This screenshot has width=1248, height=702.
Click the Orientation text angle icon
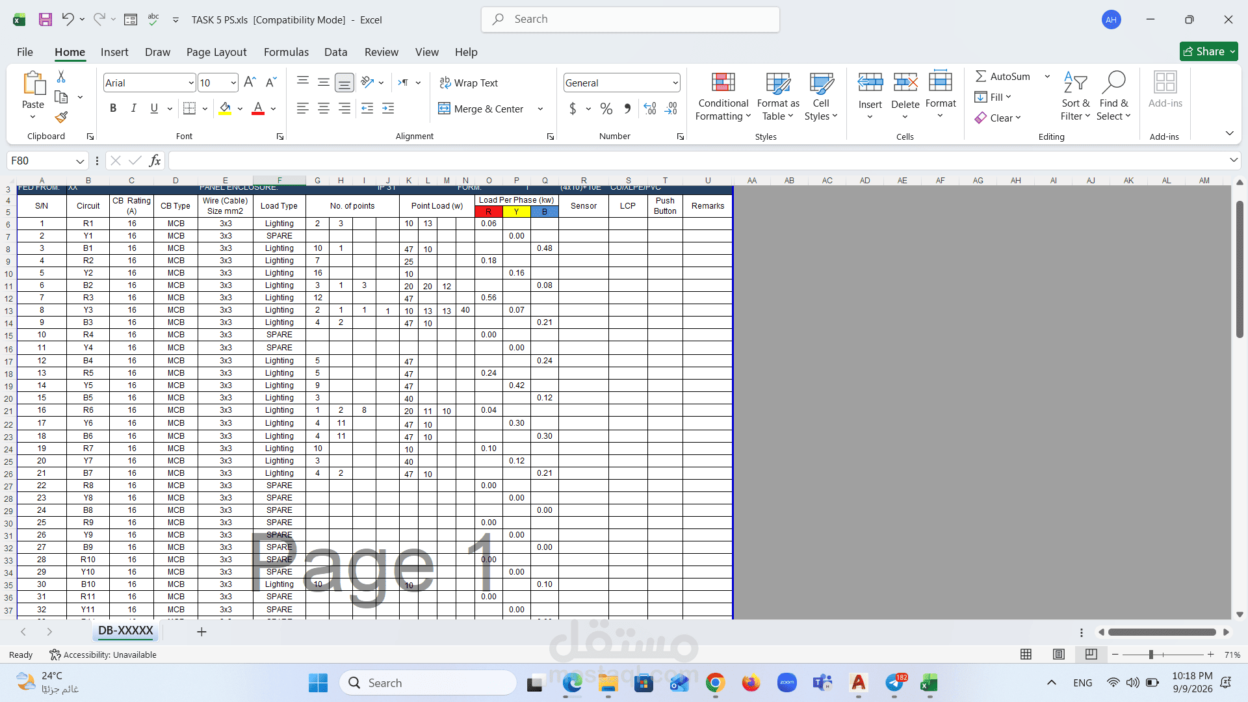tap(367, 83)
